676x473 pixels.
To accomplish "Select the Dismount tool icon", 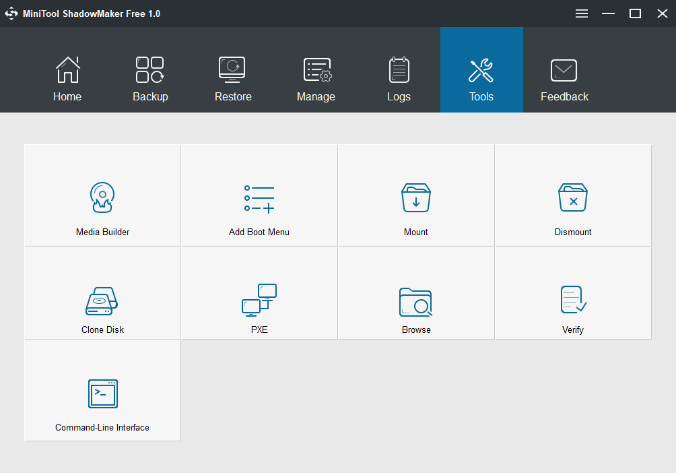I will coord(573,197).
